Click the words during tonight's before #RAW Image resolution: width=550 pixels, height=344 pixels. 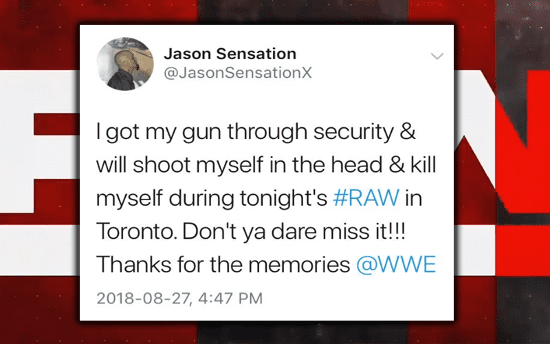(x=248, y=199)
